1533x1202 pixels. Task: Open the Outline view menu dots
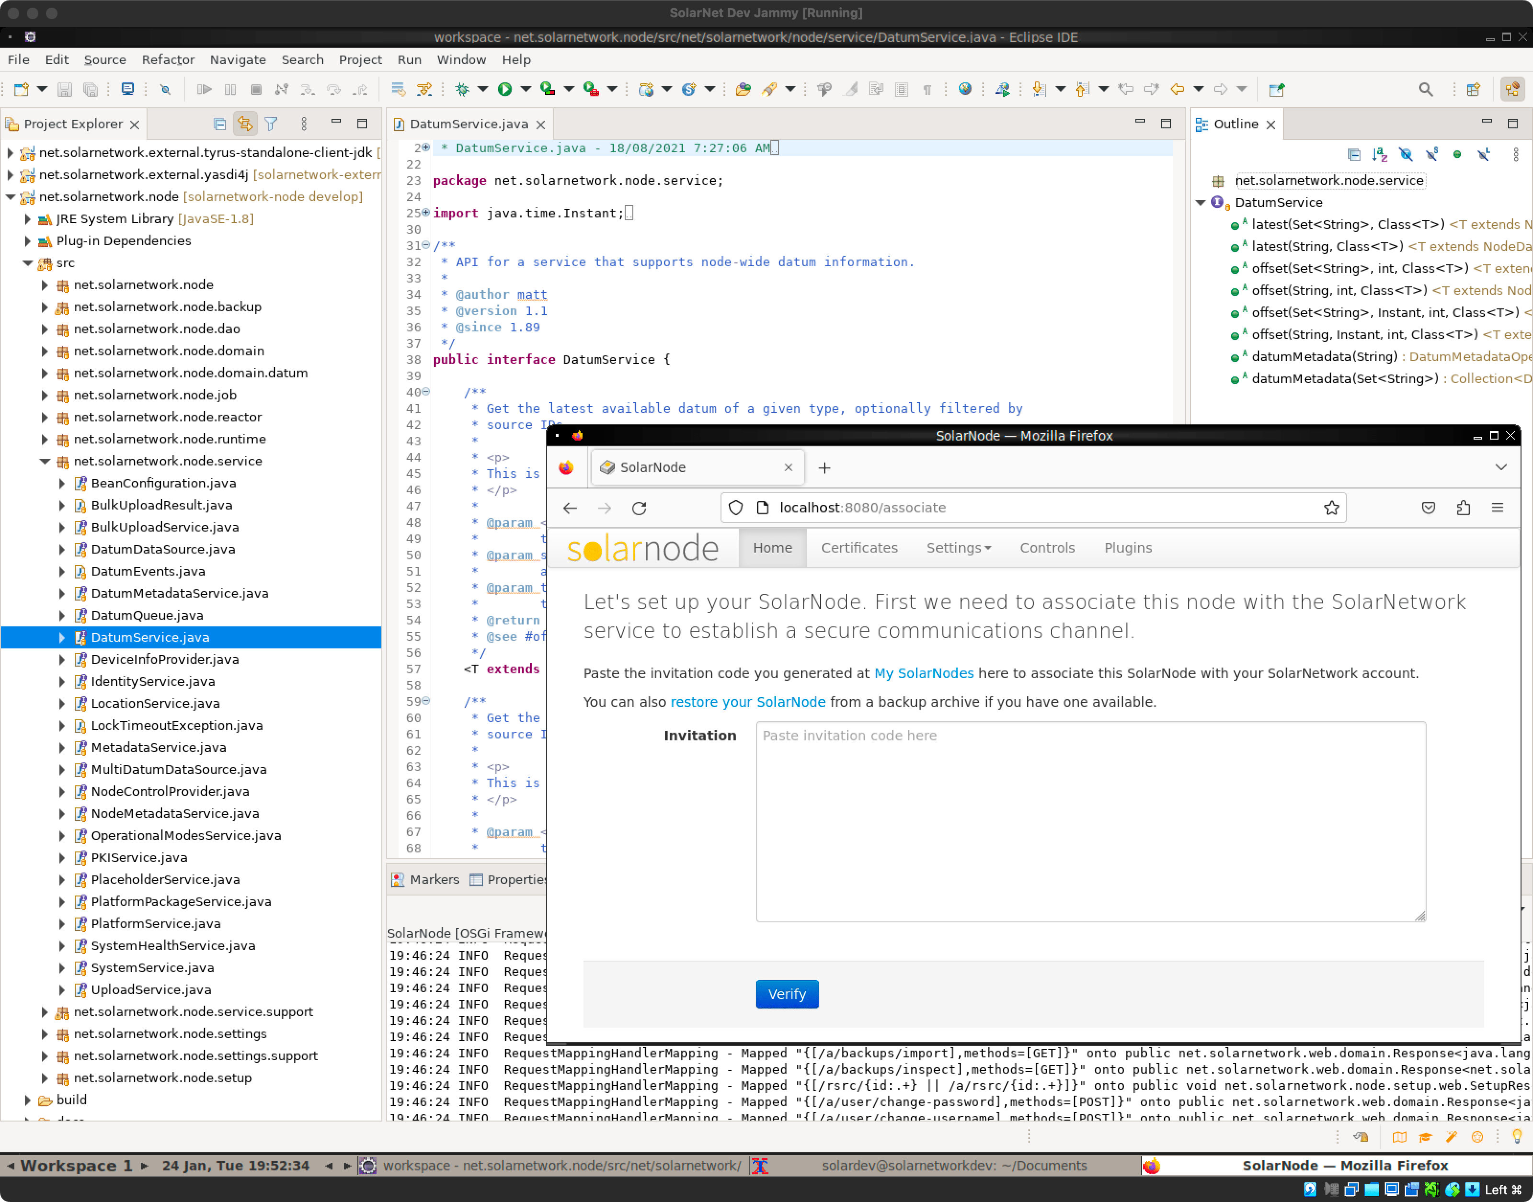1515,154
